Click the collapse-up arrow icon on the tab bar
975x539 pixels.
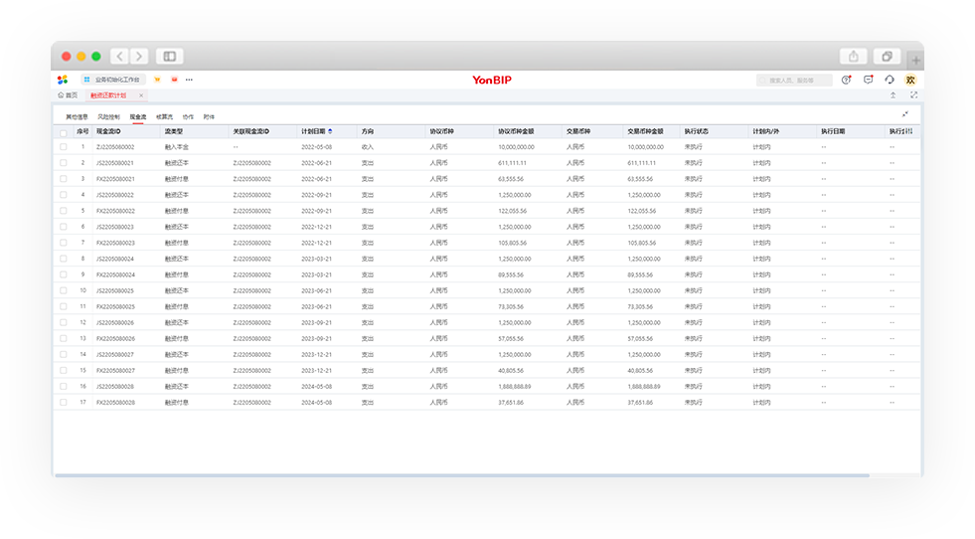(x=893, y=95)
